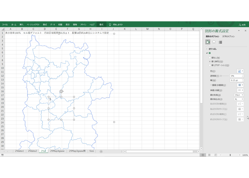The width and height of the screenshot is (249, 178).
Task: Select 線 (単色)(S) radio button
Action: 210,61
